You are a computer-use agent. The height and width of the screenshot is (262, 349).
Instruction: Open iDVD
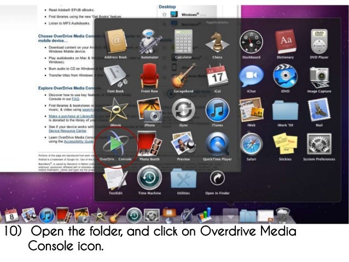coord(286,76)
